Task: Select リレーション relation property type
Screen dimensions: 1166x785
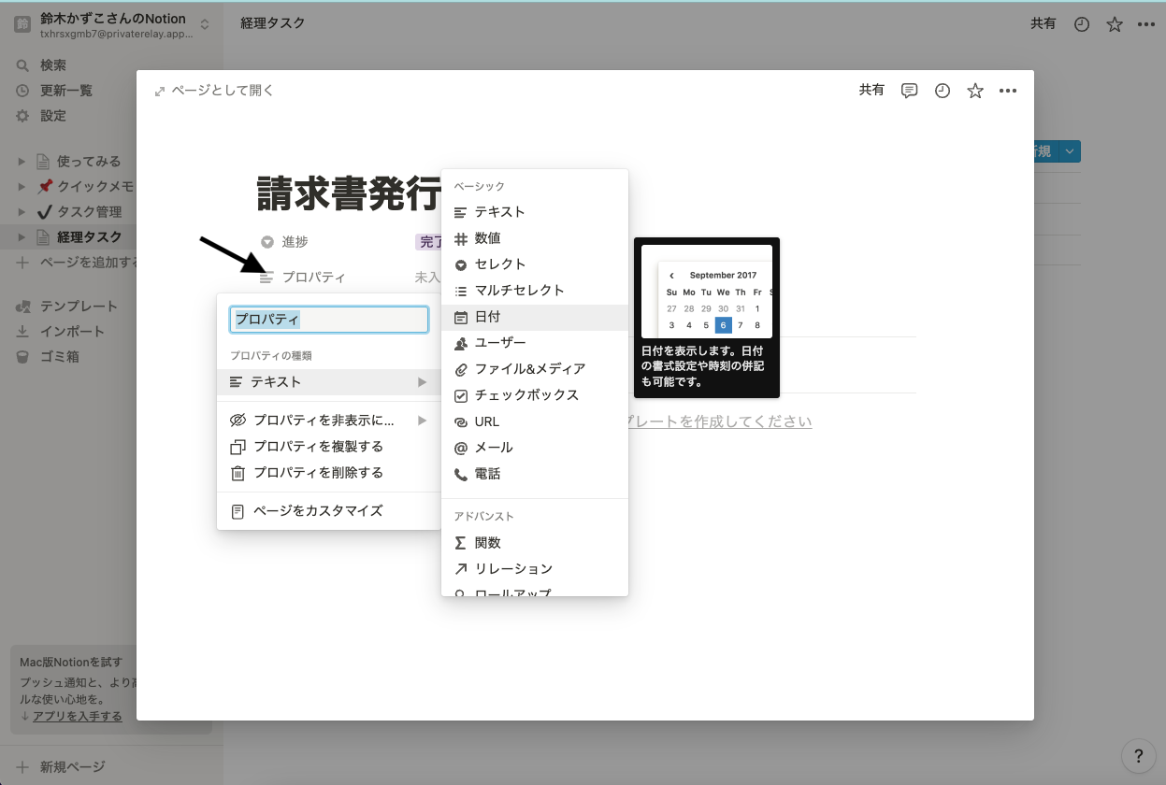Action: (x=535, y=569)
